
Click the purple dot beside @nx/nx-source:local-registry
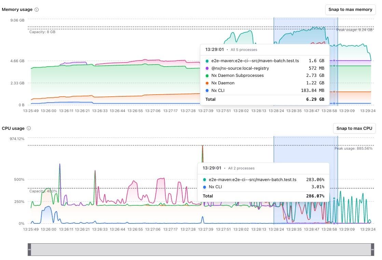pyautogui.click(x=206, y=68)
